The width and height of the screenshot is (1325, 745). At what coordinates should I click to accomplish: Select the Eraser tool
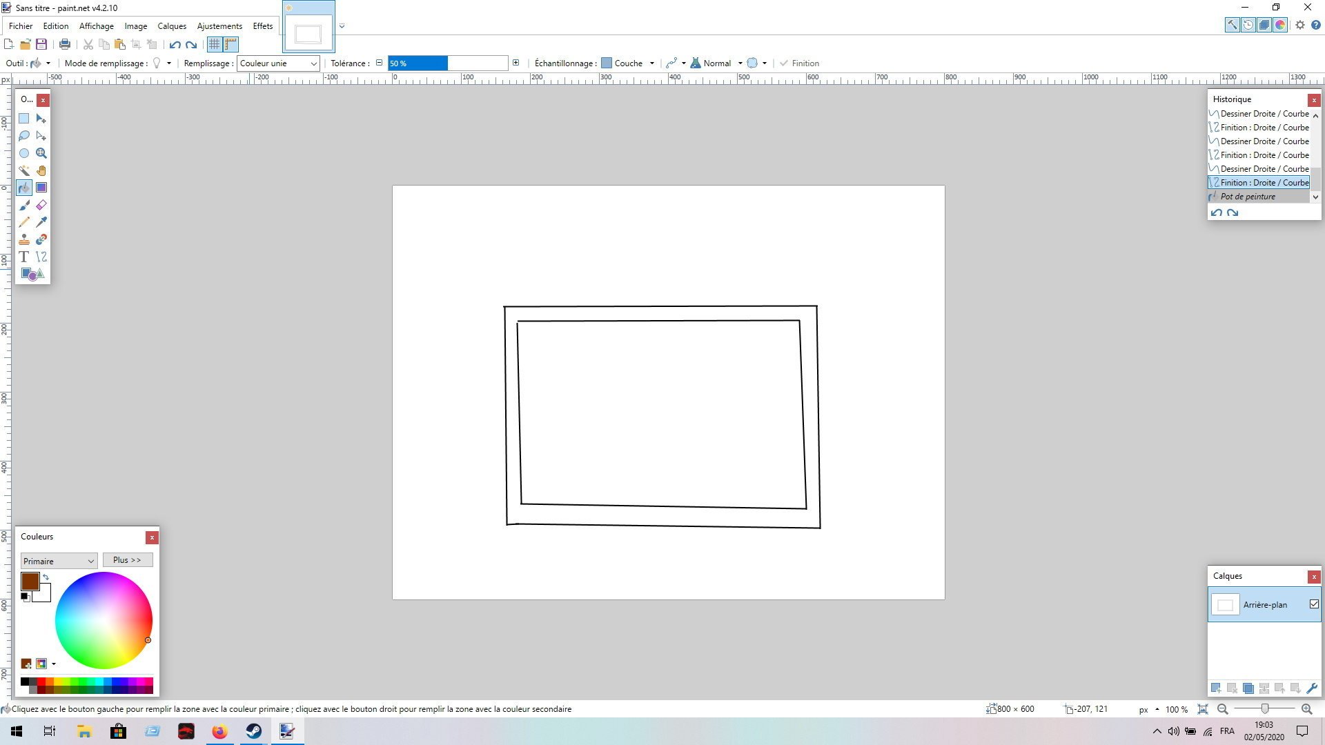(41, 205)
